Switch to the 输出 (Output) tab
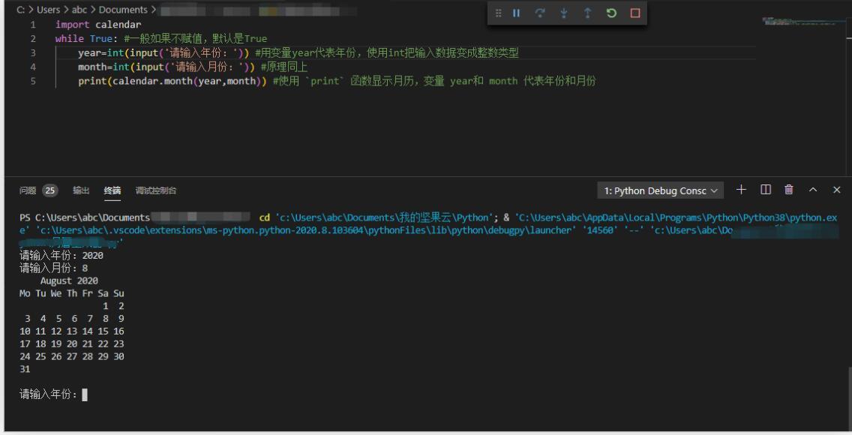This screenshot has height=435, width=852. [81, 190]
